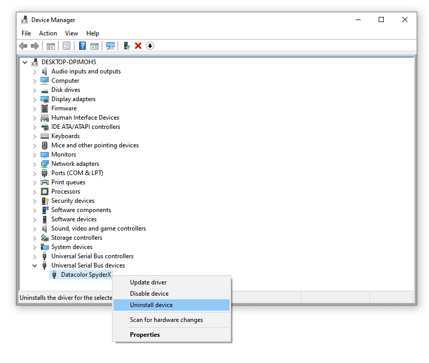This screenshot has height=363, width=429.
Task: Collapse the Universal Serial Bus devices category
Action: 34,265
